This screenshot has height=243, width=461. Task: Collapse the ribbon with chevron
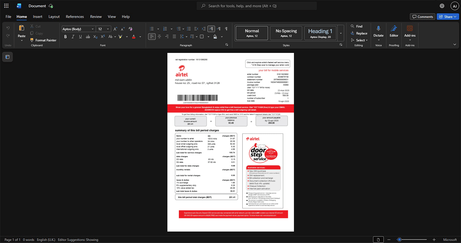coord(455,44)
